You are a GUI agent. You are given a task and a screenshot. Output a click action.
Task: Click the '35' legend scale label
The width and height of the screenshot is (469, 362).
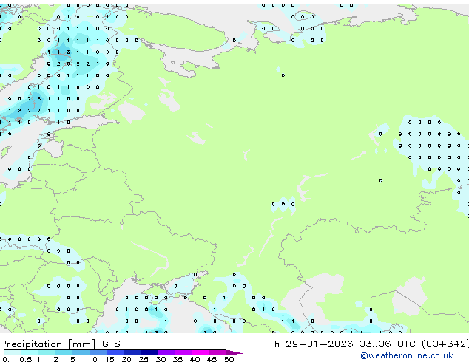[178, 359]
